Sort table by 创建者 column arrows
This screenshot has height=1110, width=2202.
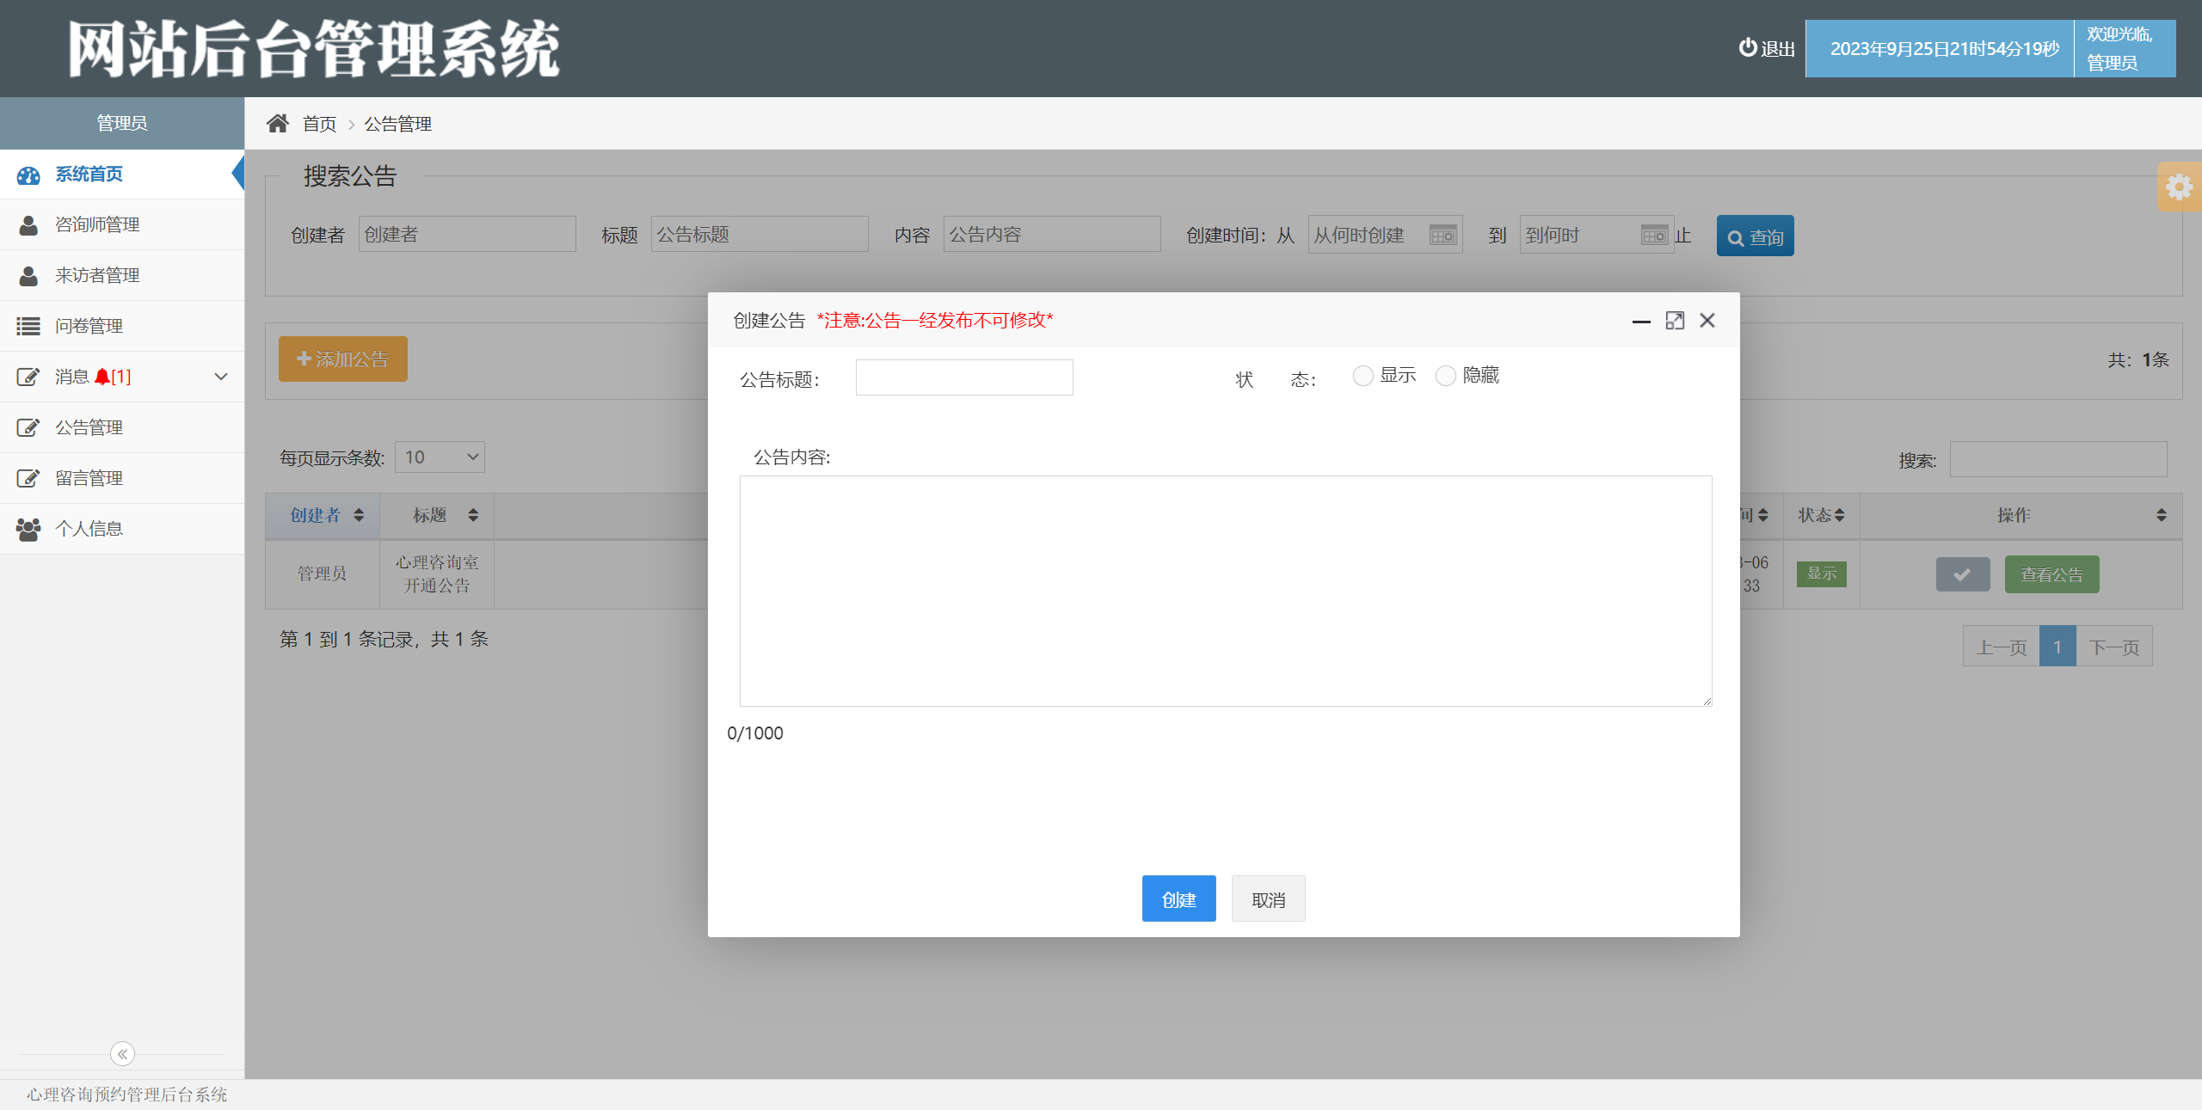pyautogui.click(x=359, y=515)
